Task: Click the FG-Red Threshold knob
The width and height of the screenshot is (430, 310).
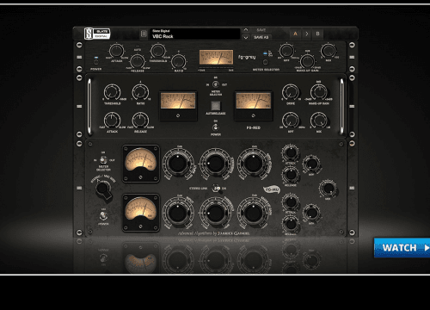Action: (112, 92)
